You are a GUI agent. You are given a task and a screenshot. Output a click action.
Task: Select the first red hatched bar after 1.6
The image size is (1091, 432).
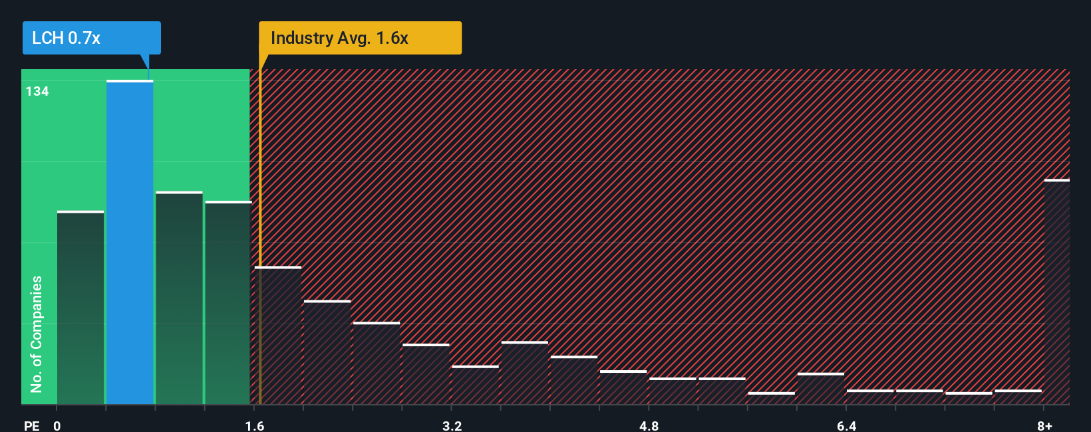tap(278, 335)
